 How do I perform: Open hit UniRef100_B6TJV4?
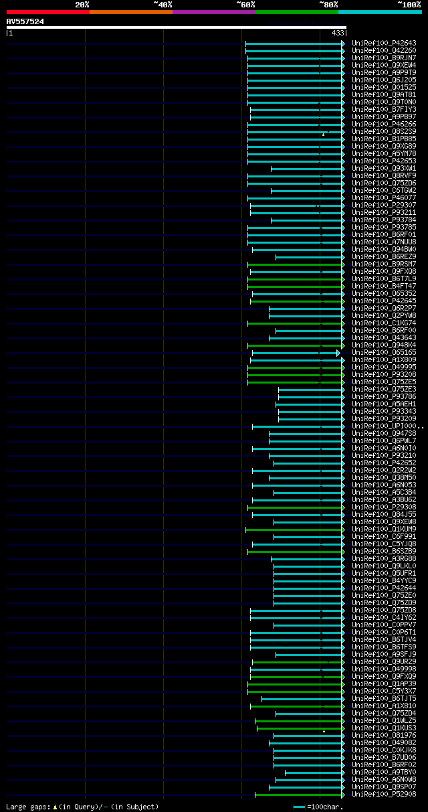click(x=384, y=639)
